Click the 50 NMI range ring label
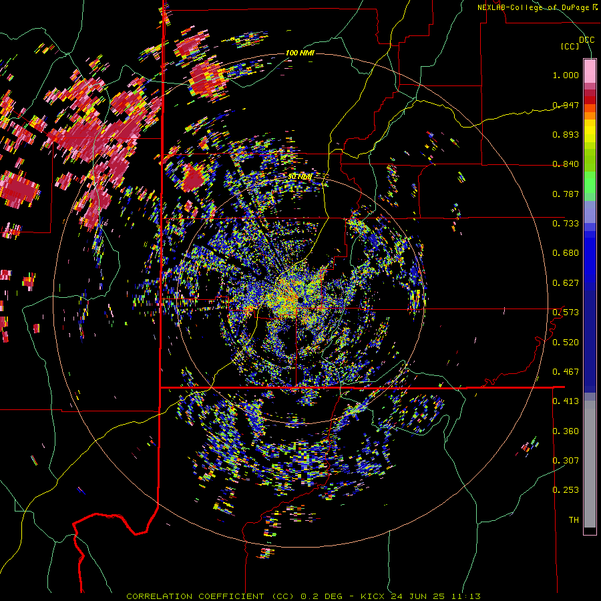 coord(300,177)
